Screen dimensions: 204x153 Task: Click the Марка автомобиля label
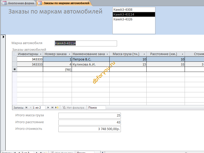coord(27,43)
